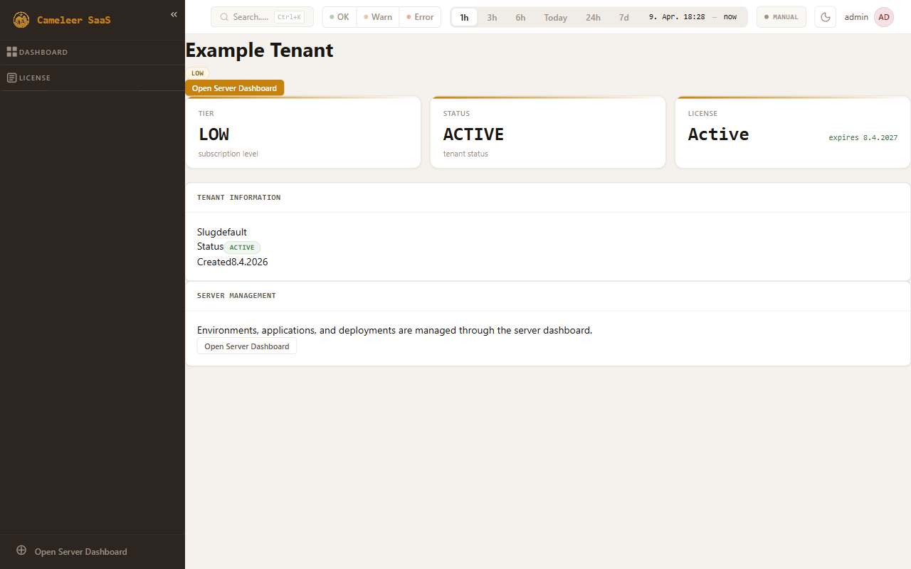911x569 pixels.
Task: Select the 3h time range
Action: point(492,18)
